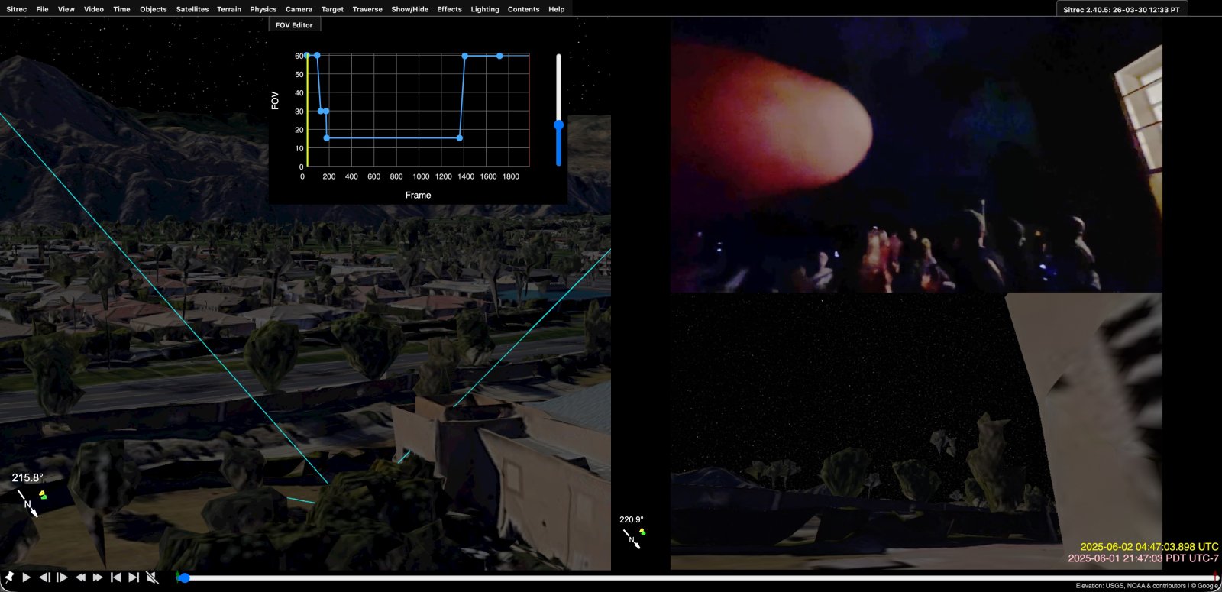Open the File menu
The image size is (1222, 592).
coord(42,9)
